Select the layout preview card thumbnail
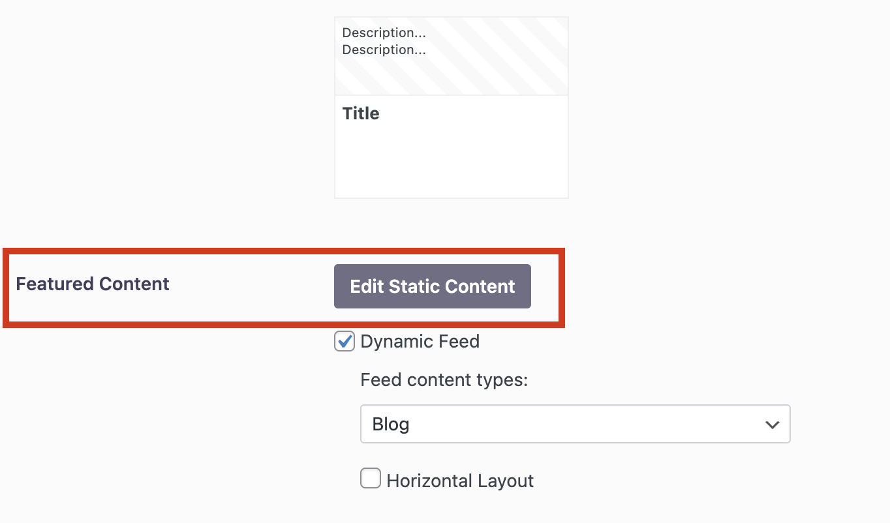The image size is (890, 523). coord(451,108)
